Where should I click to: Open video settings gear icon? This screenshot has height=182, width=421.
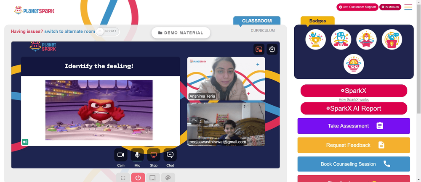(x=272, y=49)
